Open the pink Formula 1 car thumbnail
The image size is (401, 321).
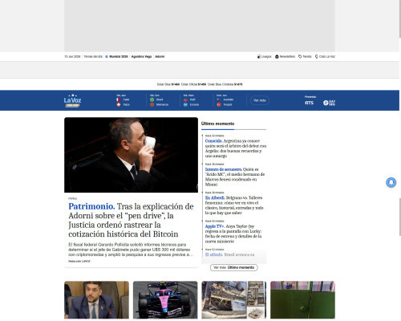coord(165,300)
